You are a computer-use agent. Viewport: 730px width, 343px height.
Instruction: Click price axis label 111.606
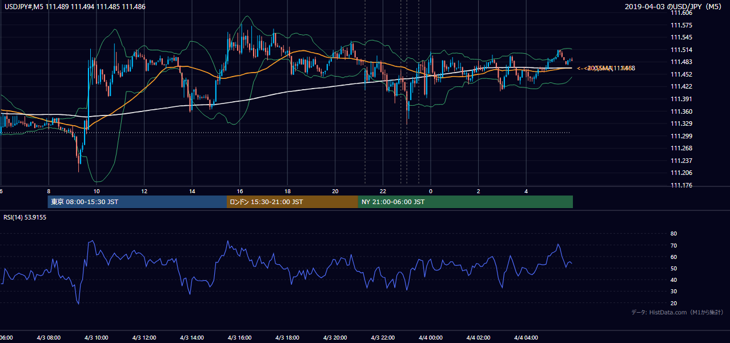tap(681, 13)
